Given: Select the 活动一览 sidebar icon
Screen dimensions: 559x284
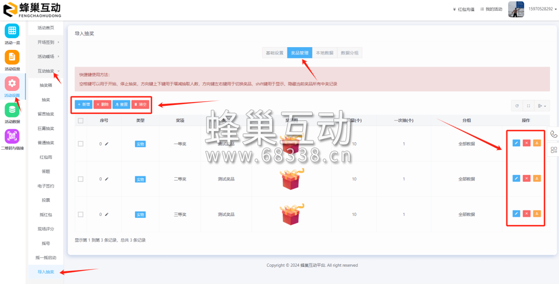Looking at the screenshot, I should [x=12, y=32].
